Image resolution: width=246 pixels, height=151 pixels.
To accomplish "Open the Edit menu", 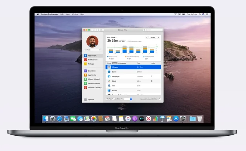I will pos(62,14).
